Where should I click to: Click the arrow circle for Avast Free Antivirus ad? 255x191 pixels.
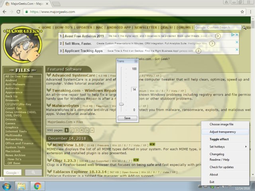[x=218, y=36]
